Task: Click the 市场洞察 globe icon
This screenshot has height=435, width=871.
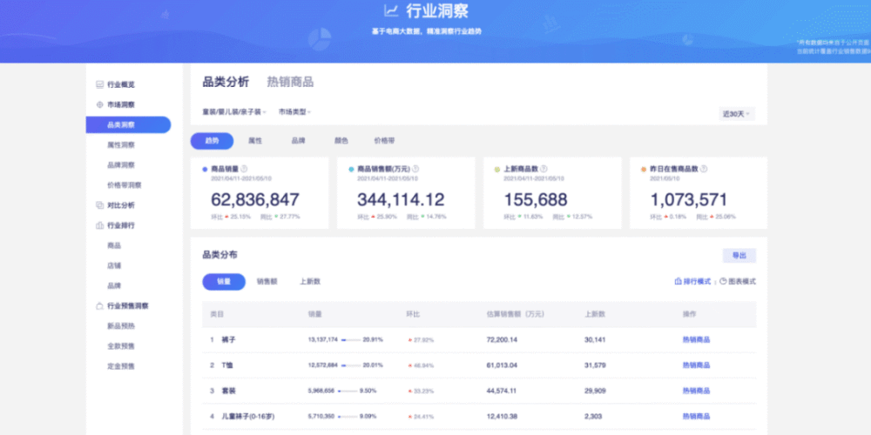Action: (x=100, y=105)
